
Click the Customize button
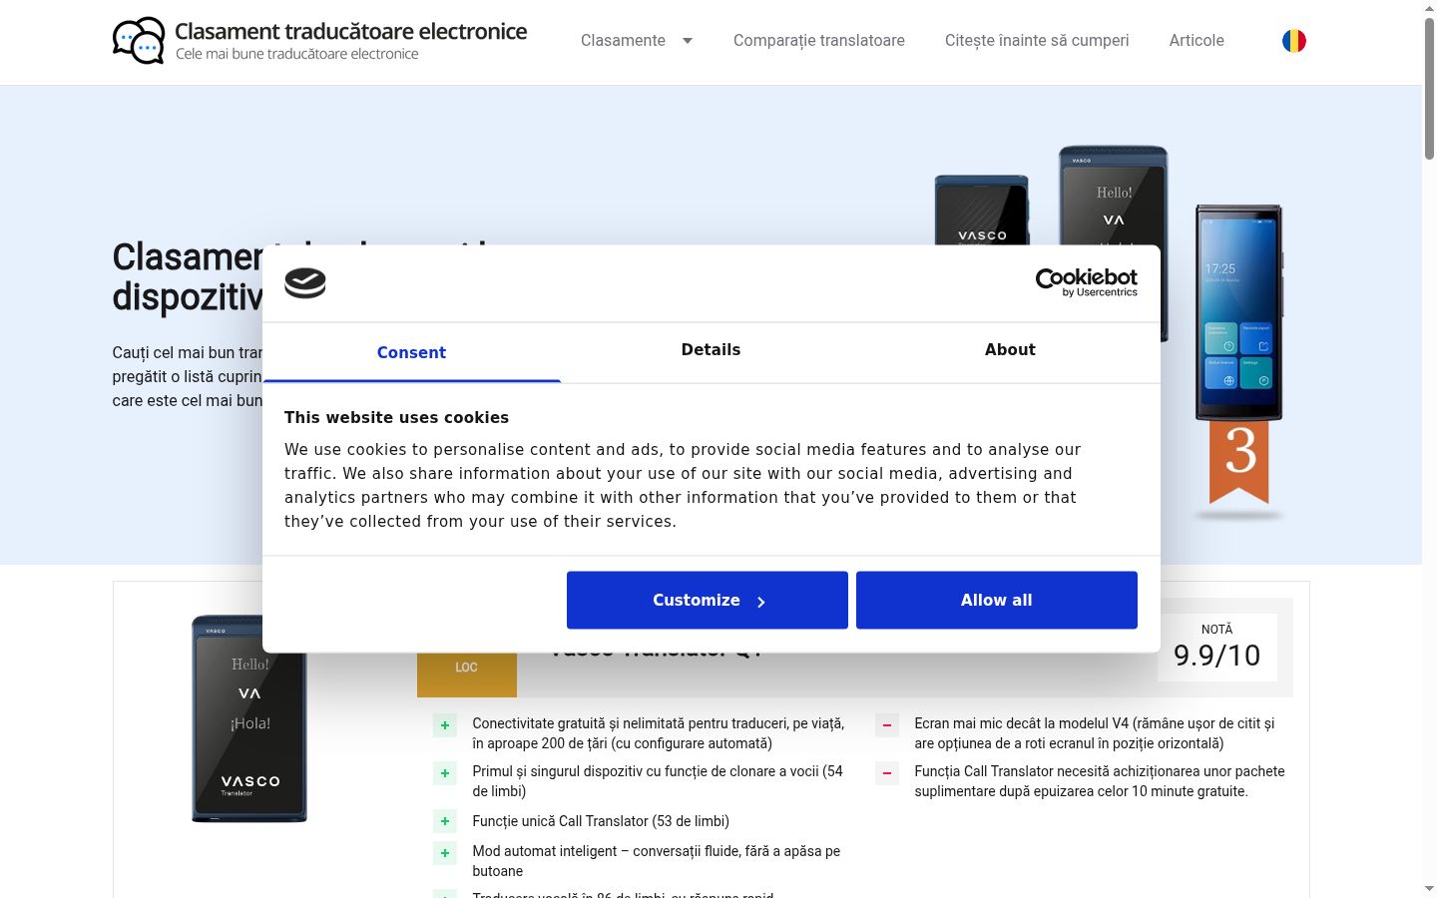708,600
